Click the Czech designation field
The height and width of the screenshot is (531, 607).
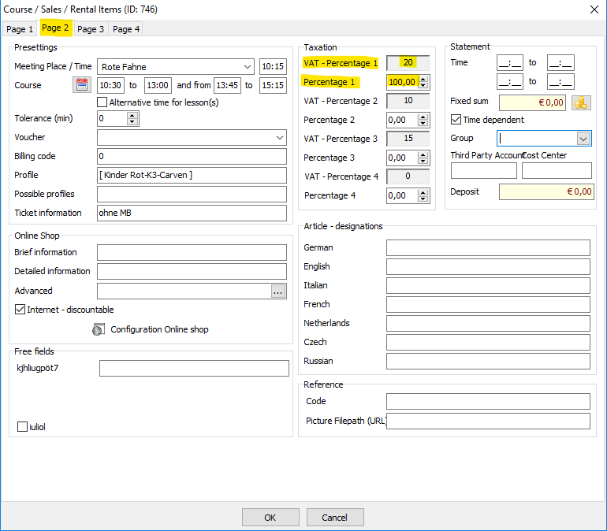488,342
